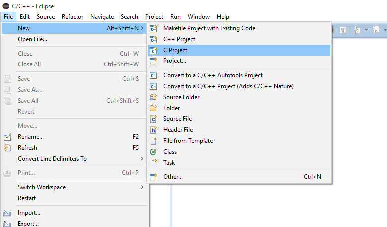Open the Run menu
387x227 pixels.
[175, 17]
